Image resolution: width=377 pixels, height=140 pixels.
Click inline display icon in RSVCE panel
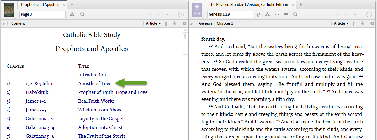286,14
